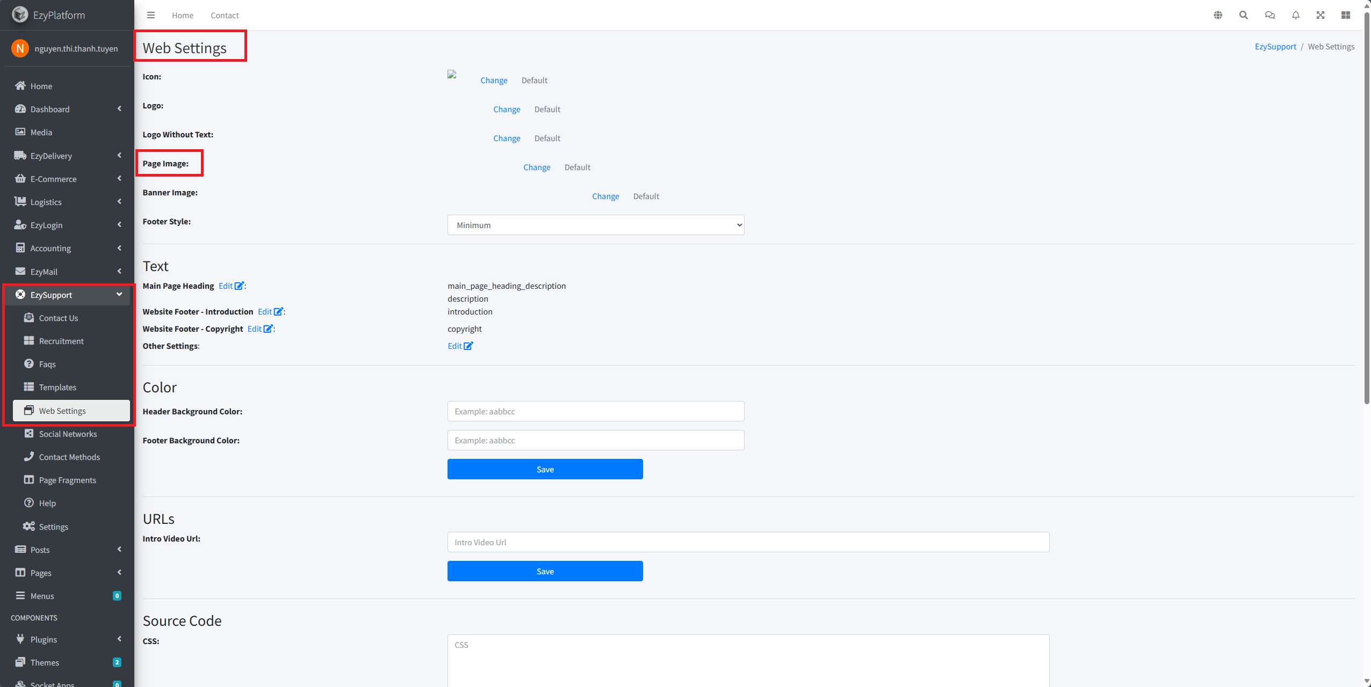Expand the EzyDelivery menu chevron
This screenshot has width=1371, height=687.
(x=119, y=156)
